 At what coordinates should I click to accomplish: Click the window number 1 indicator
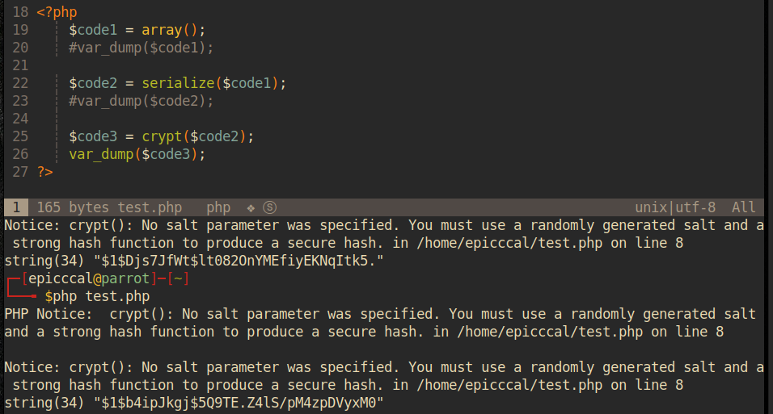15,207
